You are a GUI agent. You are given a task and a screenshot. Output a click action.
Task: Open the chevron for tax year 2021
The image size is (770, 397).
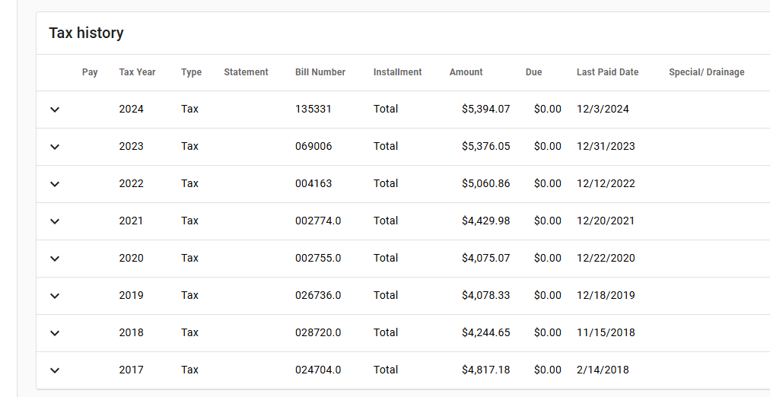point(55,221)
